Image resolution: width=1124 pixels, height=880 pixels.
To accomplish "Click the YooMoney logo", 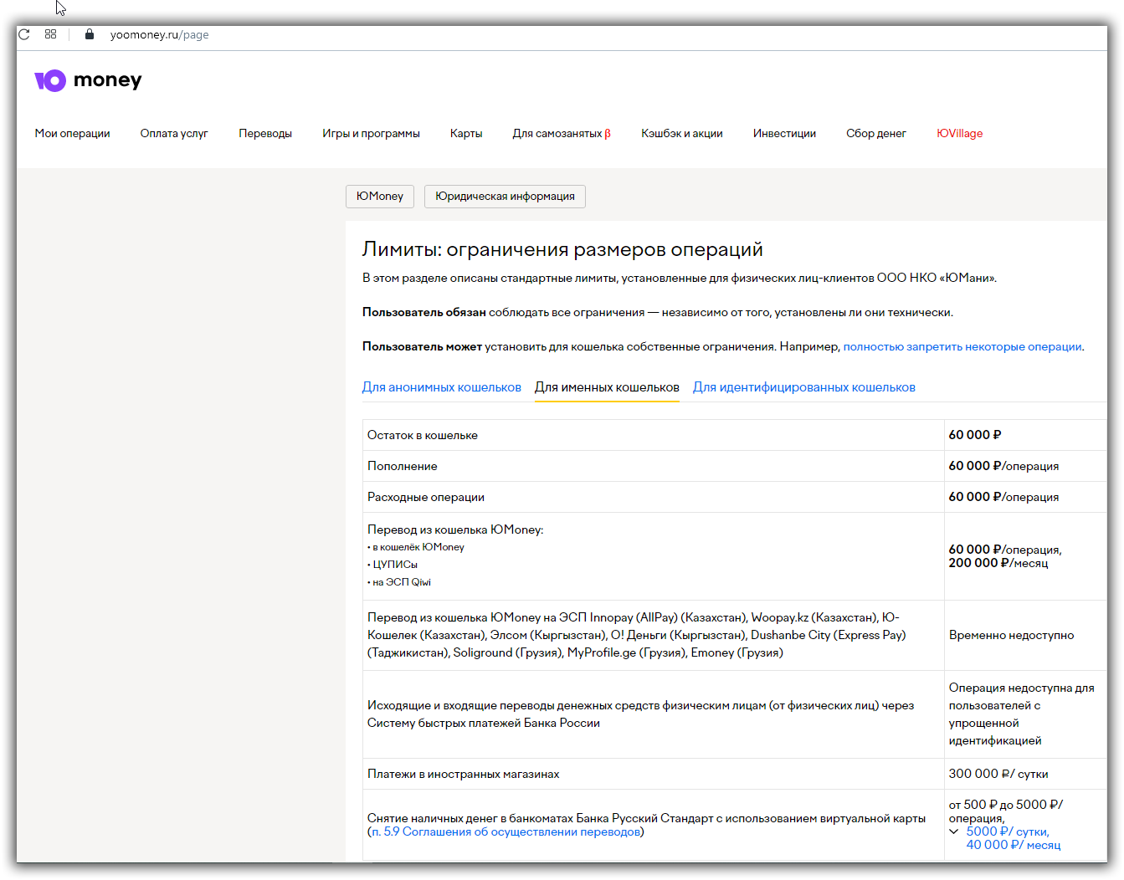I will coord(88,80).
